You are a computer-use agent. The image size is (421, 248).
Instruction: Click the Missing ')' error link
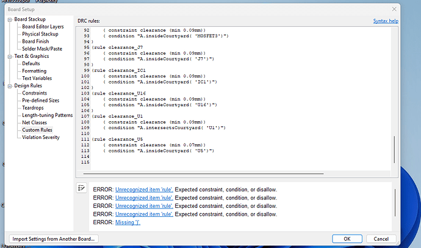128,222
